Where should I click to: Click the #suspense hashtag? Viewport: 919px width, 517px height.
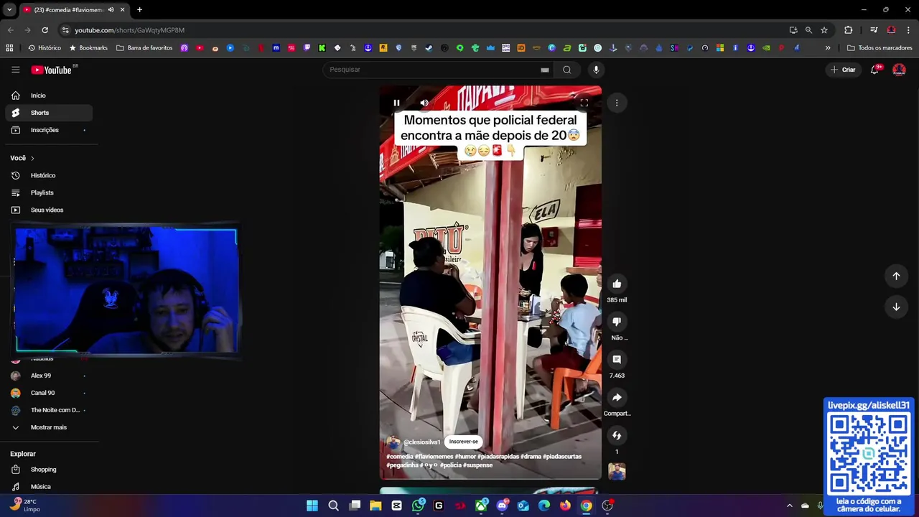(x=478, y=465)
